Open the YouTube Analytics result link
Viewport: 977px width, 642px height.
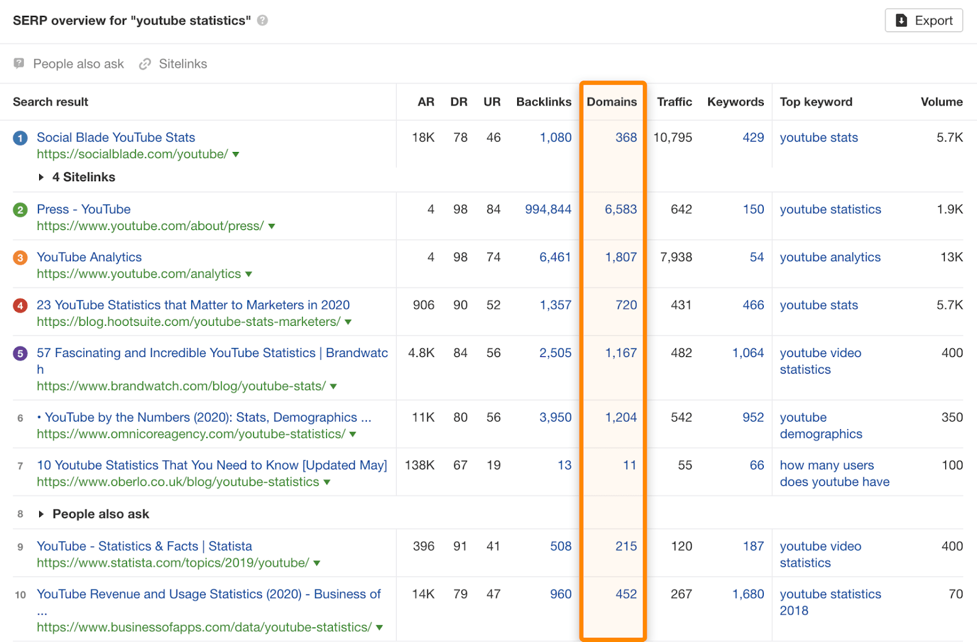(x=89, y=257)
